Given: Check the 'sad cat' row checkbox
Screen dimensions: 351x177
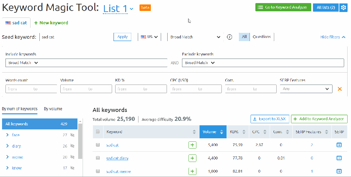Looking at the screenshot, I should coord(98,145).
